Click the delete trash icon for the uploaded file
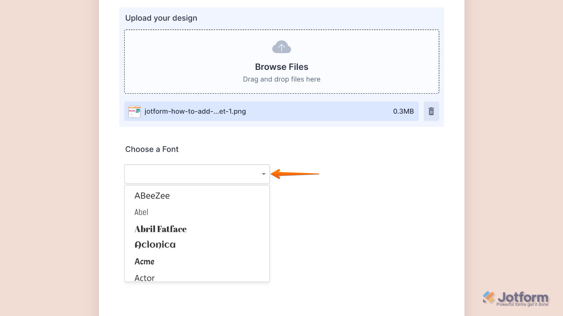Screen dimensions: 563x316 click(x=431, y=111)
